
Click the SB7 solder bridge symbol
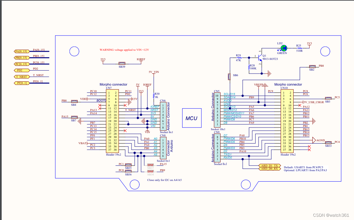[74, 117]
